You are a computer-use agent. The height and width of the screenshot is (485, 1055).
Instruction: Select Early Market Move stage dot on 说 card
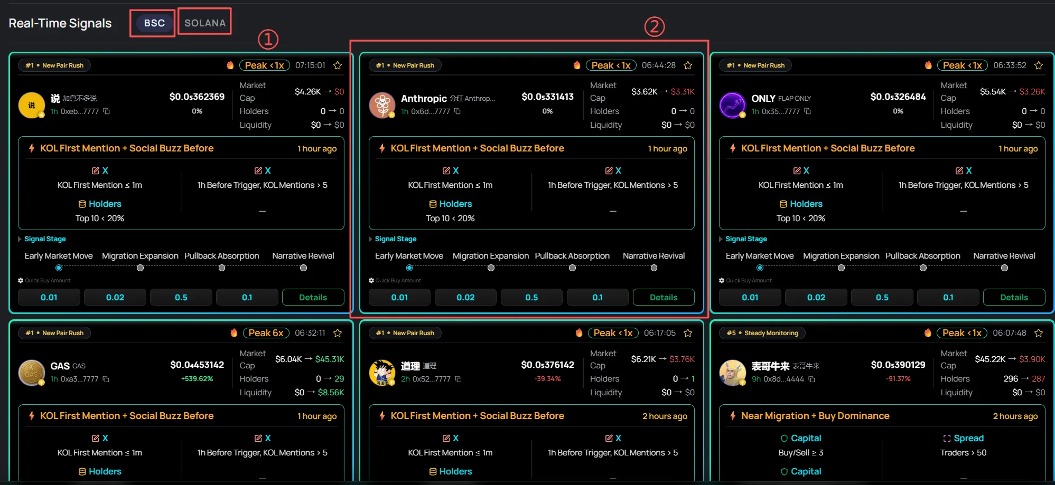[x=59, y=268]
